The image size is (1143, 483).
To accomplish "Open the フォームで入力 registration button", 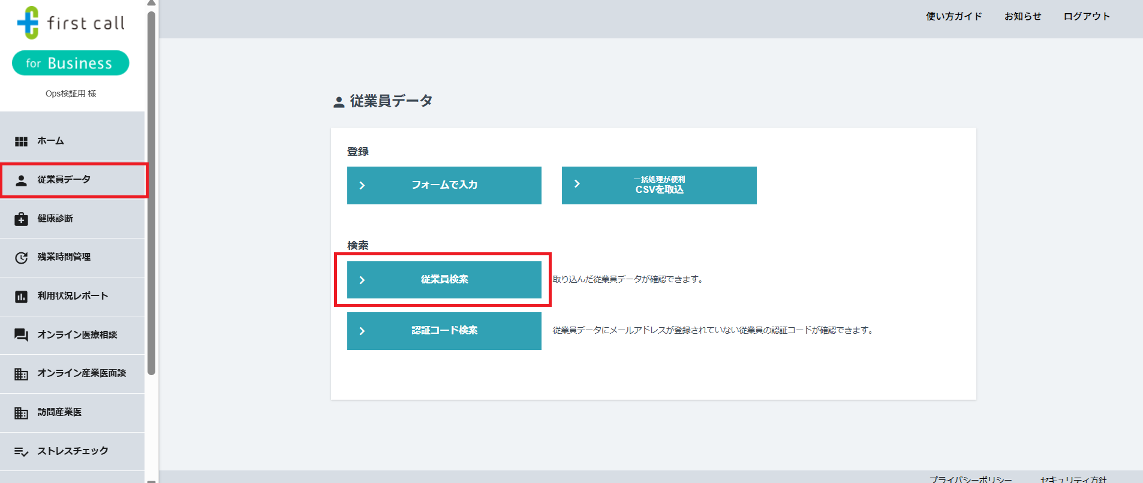I will pyautogui.click(x=444, y=185).
